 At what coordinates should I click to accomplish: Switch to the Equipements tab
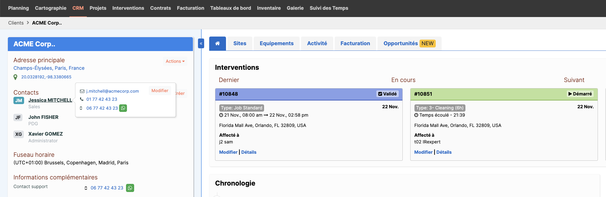point(277,44)
